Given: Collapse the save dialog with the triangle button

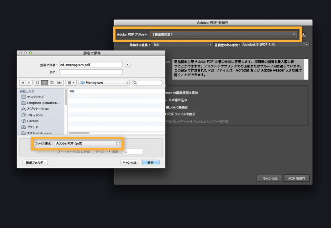Looking at the screenshot, I should 127,65.
